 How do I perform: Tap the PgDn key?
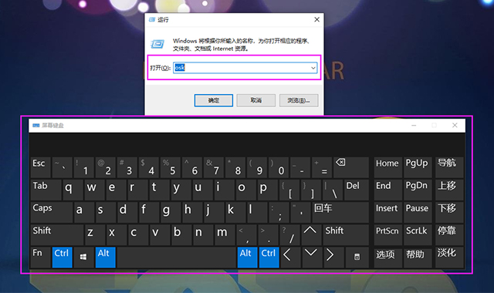click(x=418, y=190)
